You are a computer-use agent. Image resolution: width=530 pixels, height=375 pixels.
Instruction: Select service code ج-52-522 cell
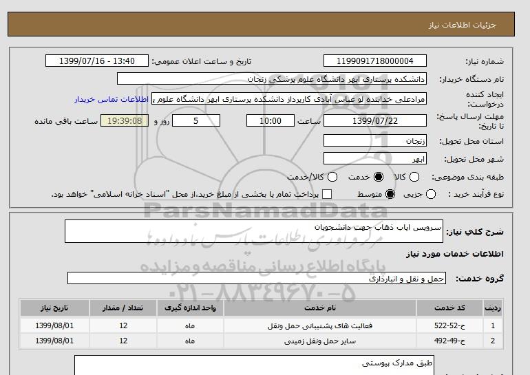[x=449, y=325]
